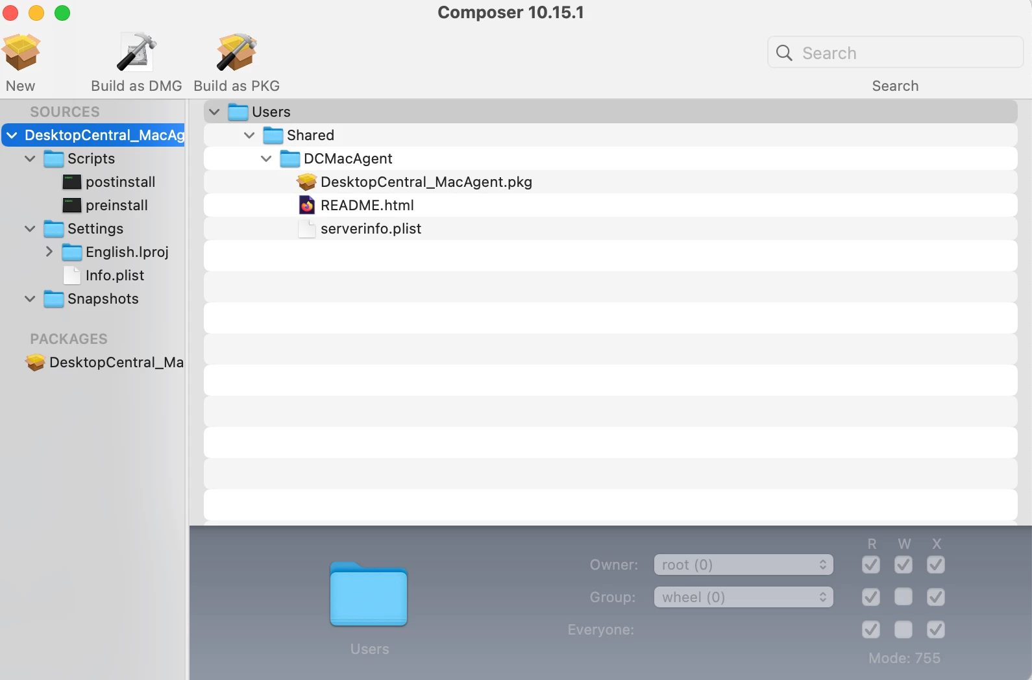The width and height of the screenshot is (1032, 680).
Task: Click the SOURCES sidebar header
Action: [x=65, y=112]
